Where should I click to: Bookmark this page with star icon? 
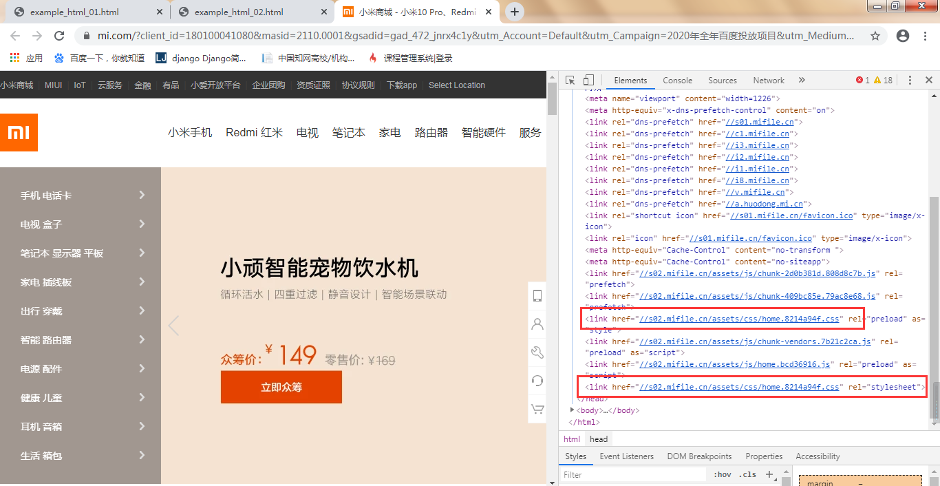pyautogui.click(x=875, y=36)
